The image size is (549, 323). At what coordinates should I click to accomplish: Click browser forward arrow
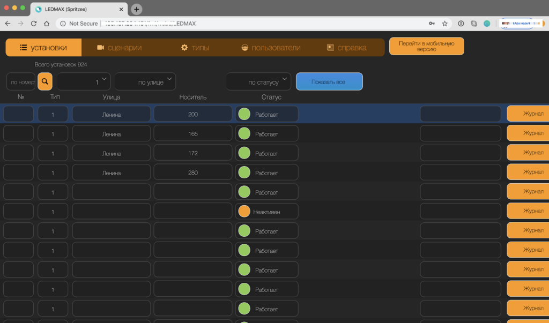[x=21, y=24]
